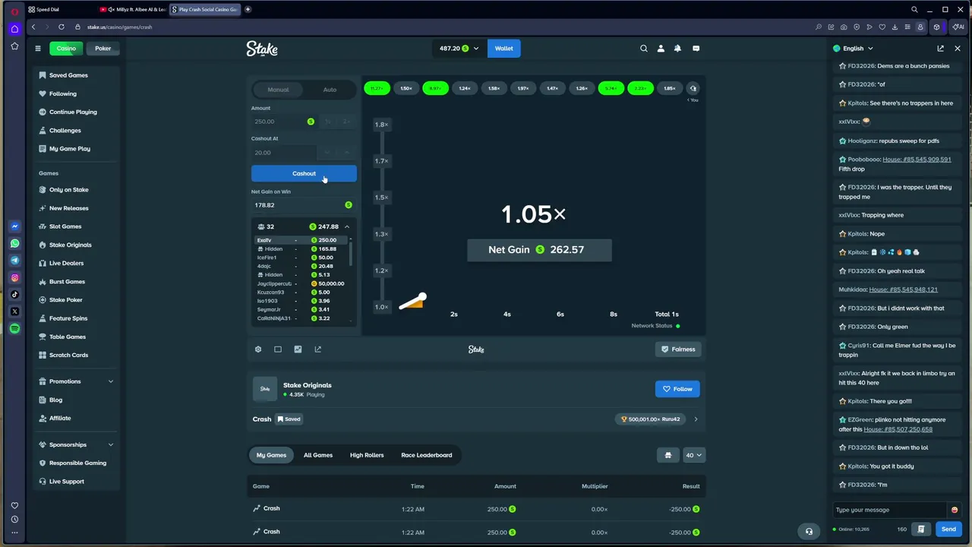The image size is (972, 547).
Task: Open Aria AI button in toolbar
Action: (x=958, y=27)
